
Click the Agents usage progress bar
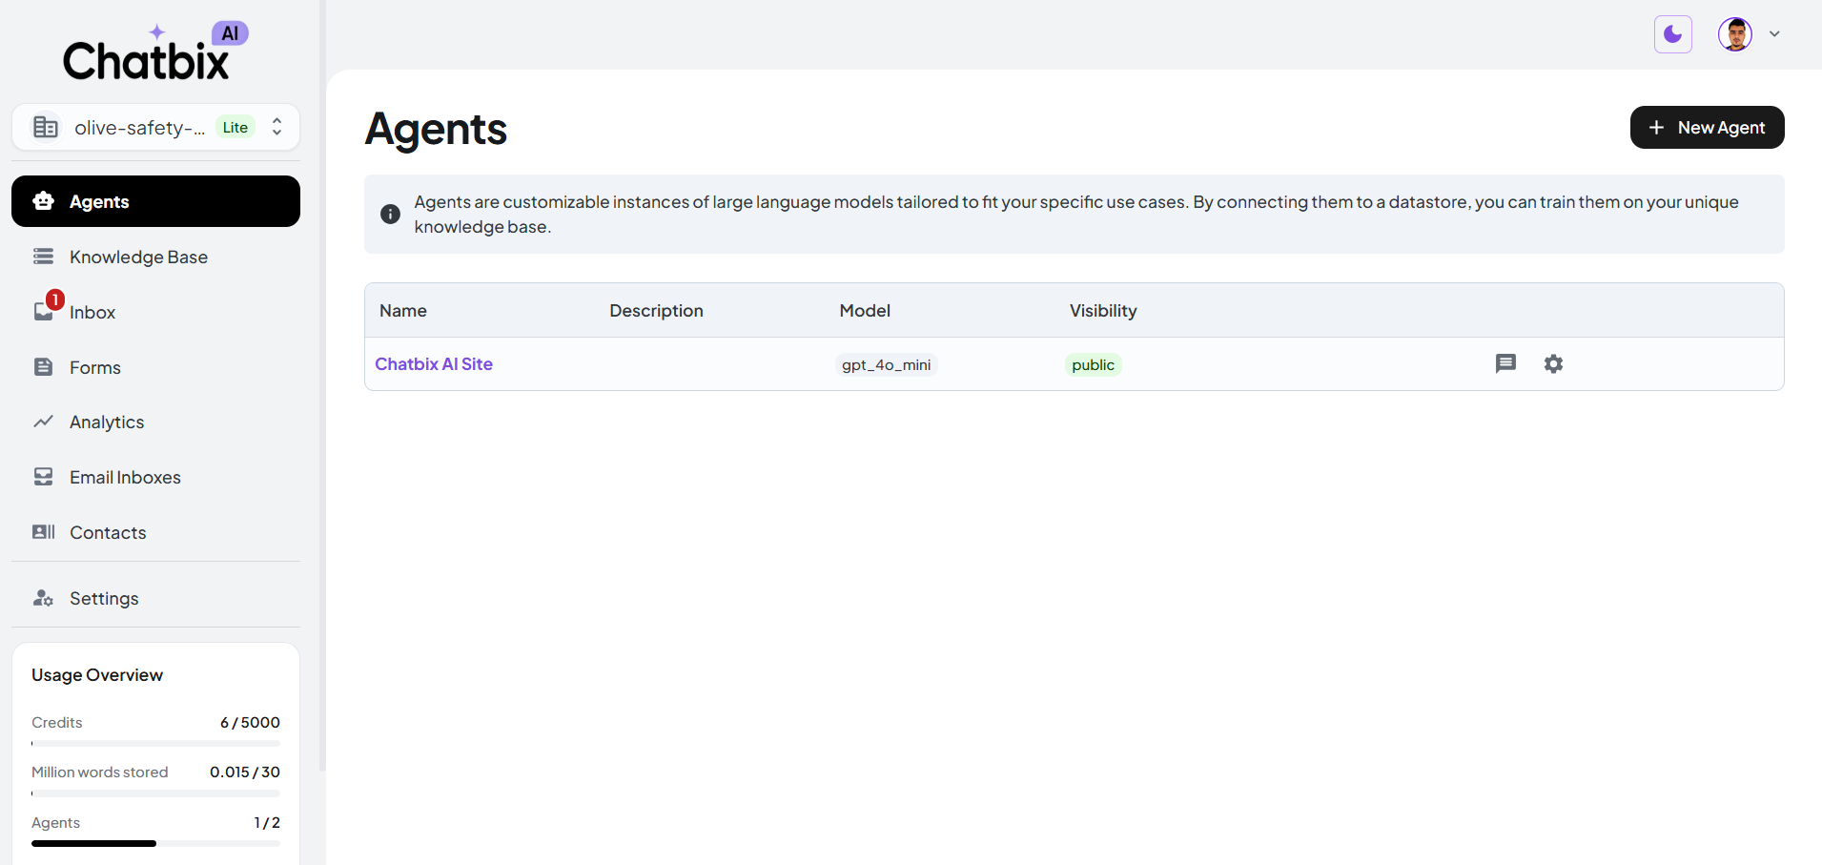click(155, 843)
